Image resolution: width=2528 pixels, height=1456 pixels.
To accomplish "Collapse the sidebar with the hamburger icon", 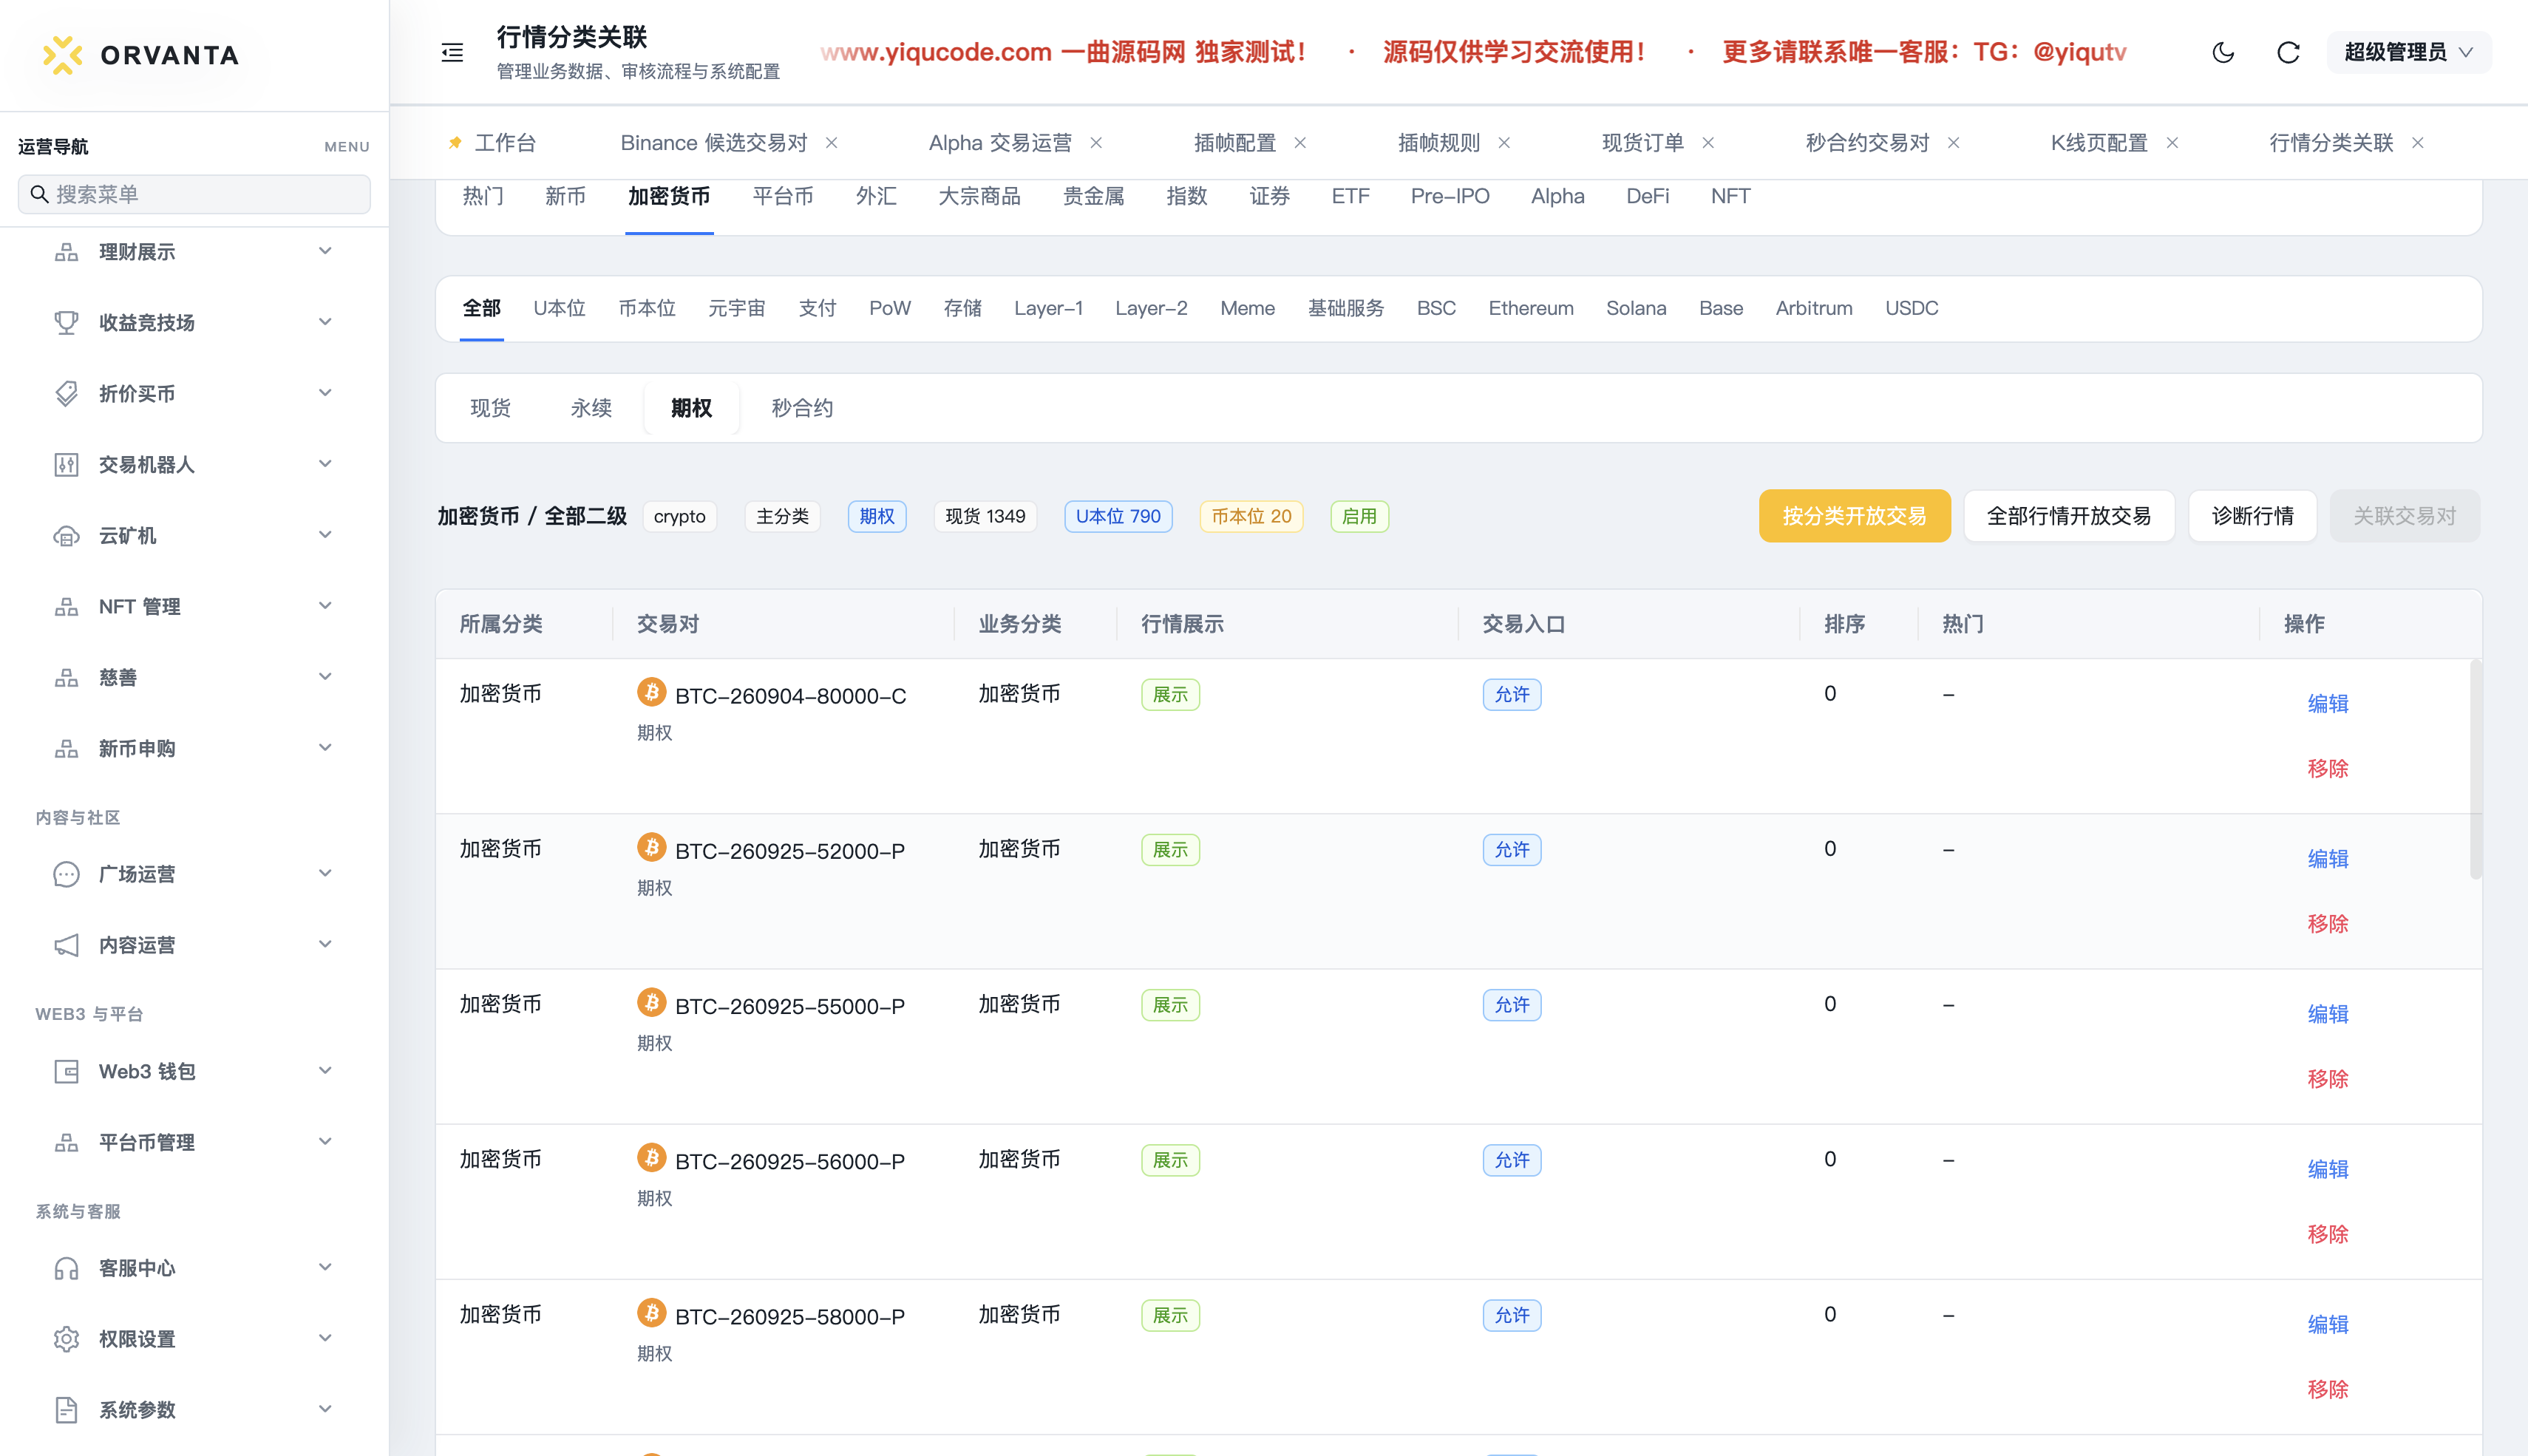I will point(452,53).
